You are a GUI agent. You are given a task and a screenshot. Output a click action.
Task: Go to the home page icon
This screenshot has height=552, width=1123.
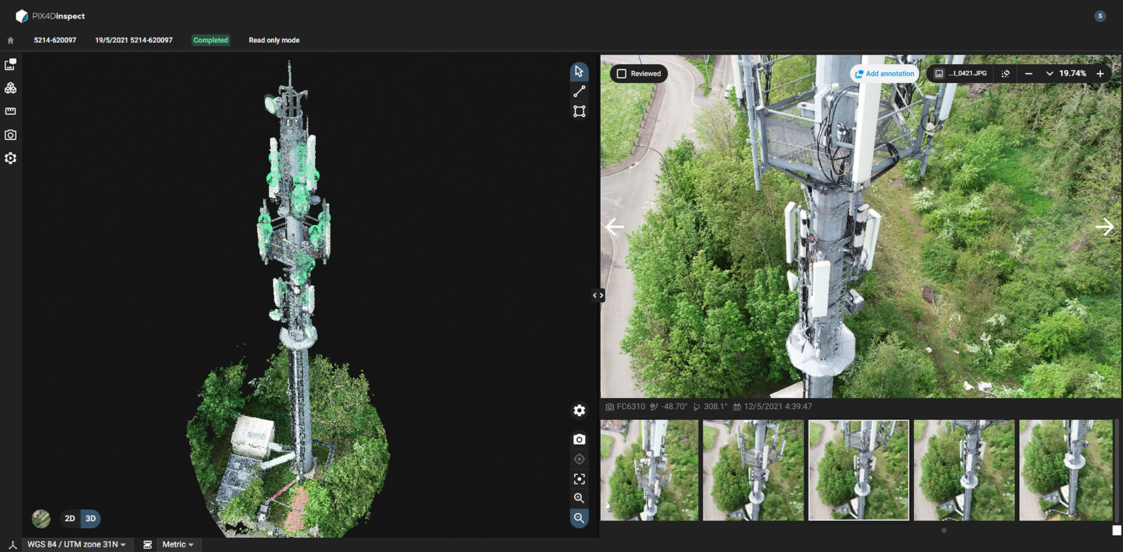(11, 41)
